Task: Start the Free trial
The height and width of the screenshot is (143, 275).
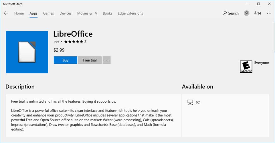Action: click(x=90, y=60)
